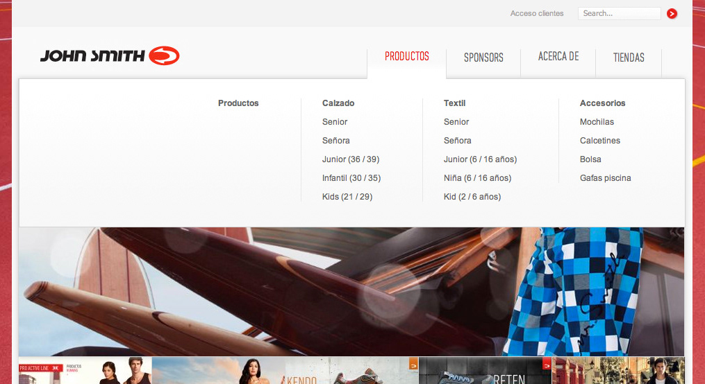The image size is (705, 384).
Task: Open the Textil category heading
Action: 454,103
